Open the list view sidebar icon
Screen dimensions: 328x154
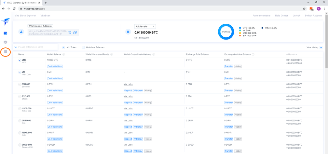click(x=6, y=51)
